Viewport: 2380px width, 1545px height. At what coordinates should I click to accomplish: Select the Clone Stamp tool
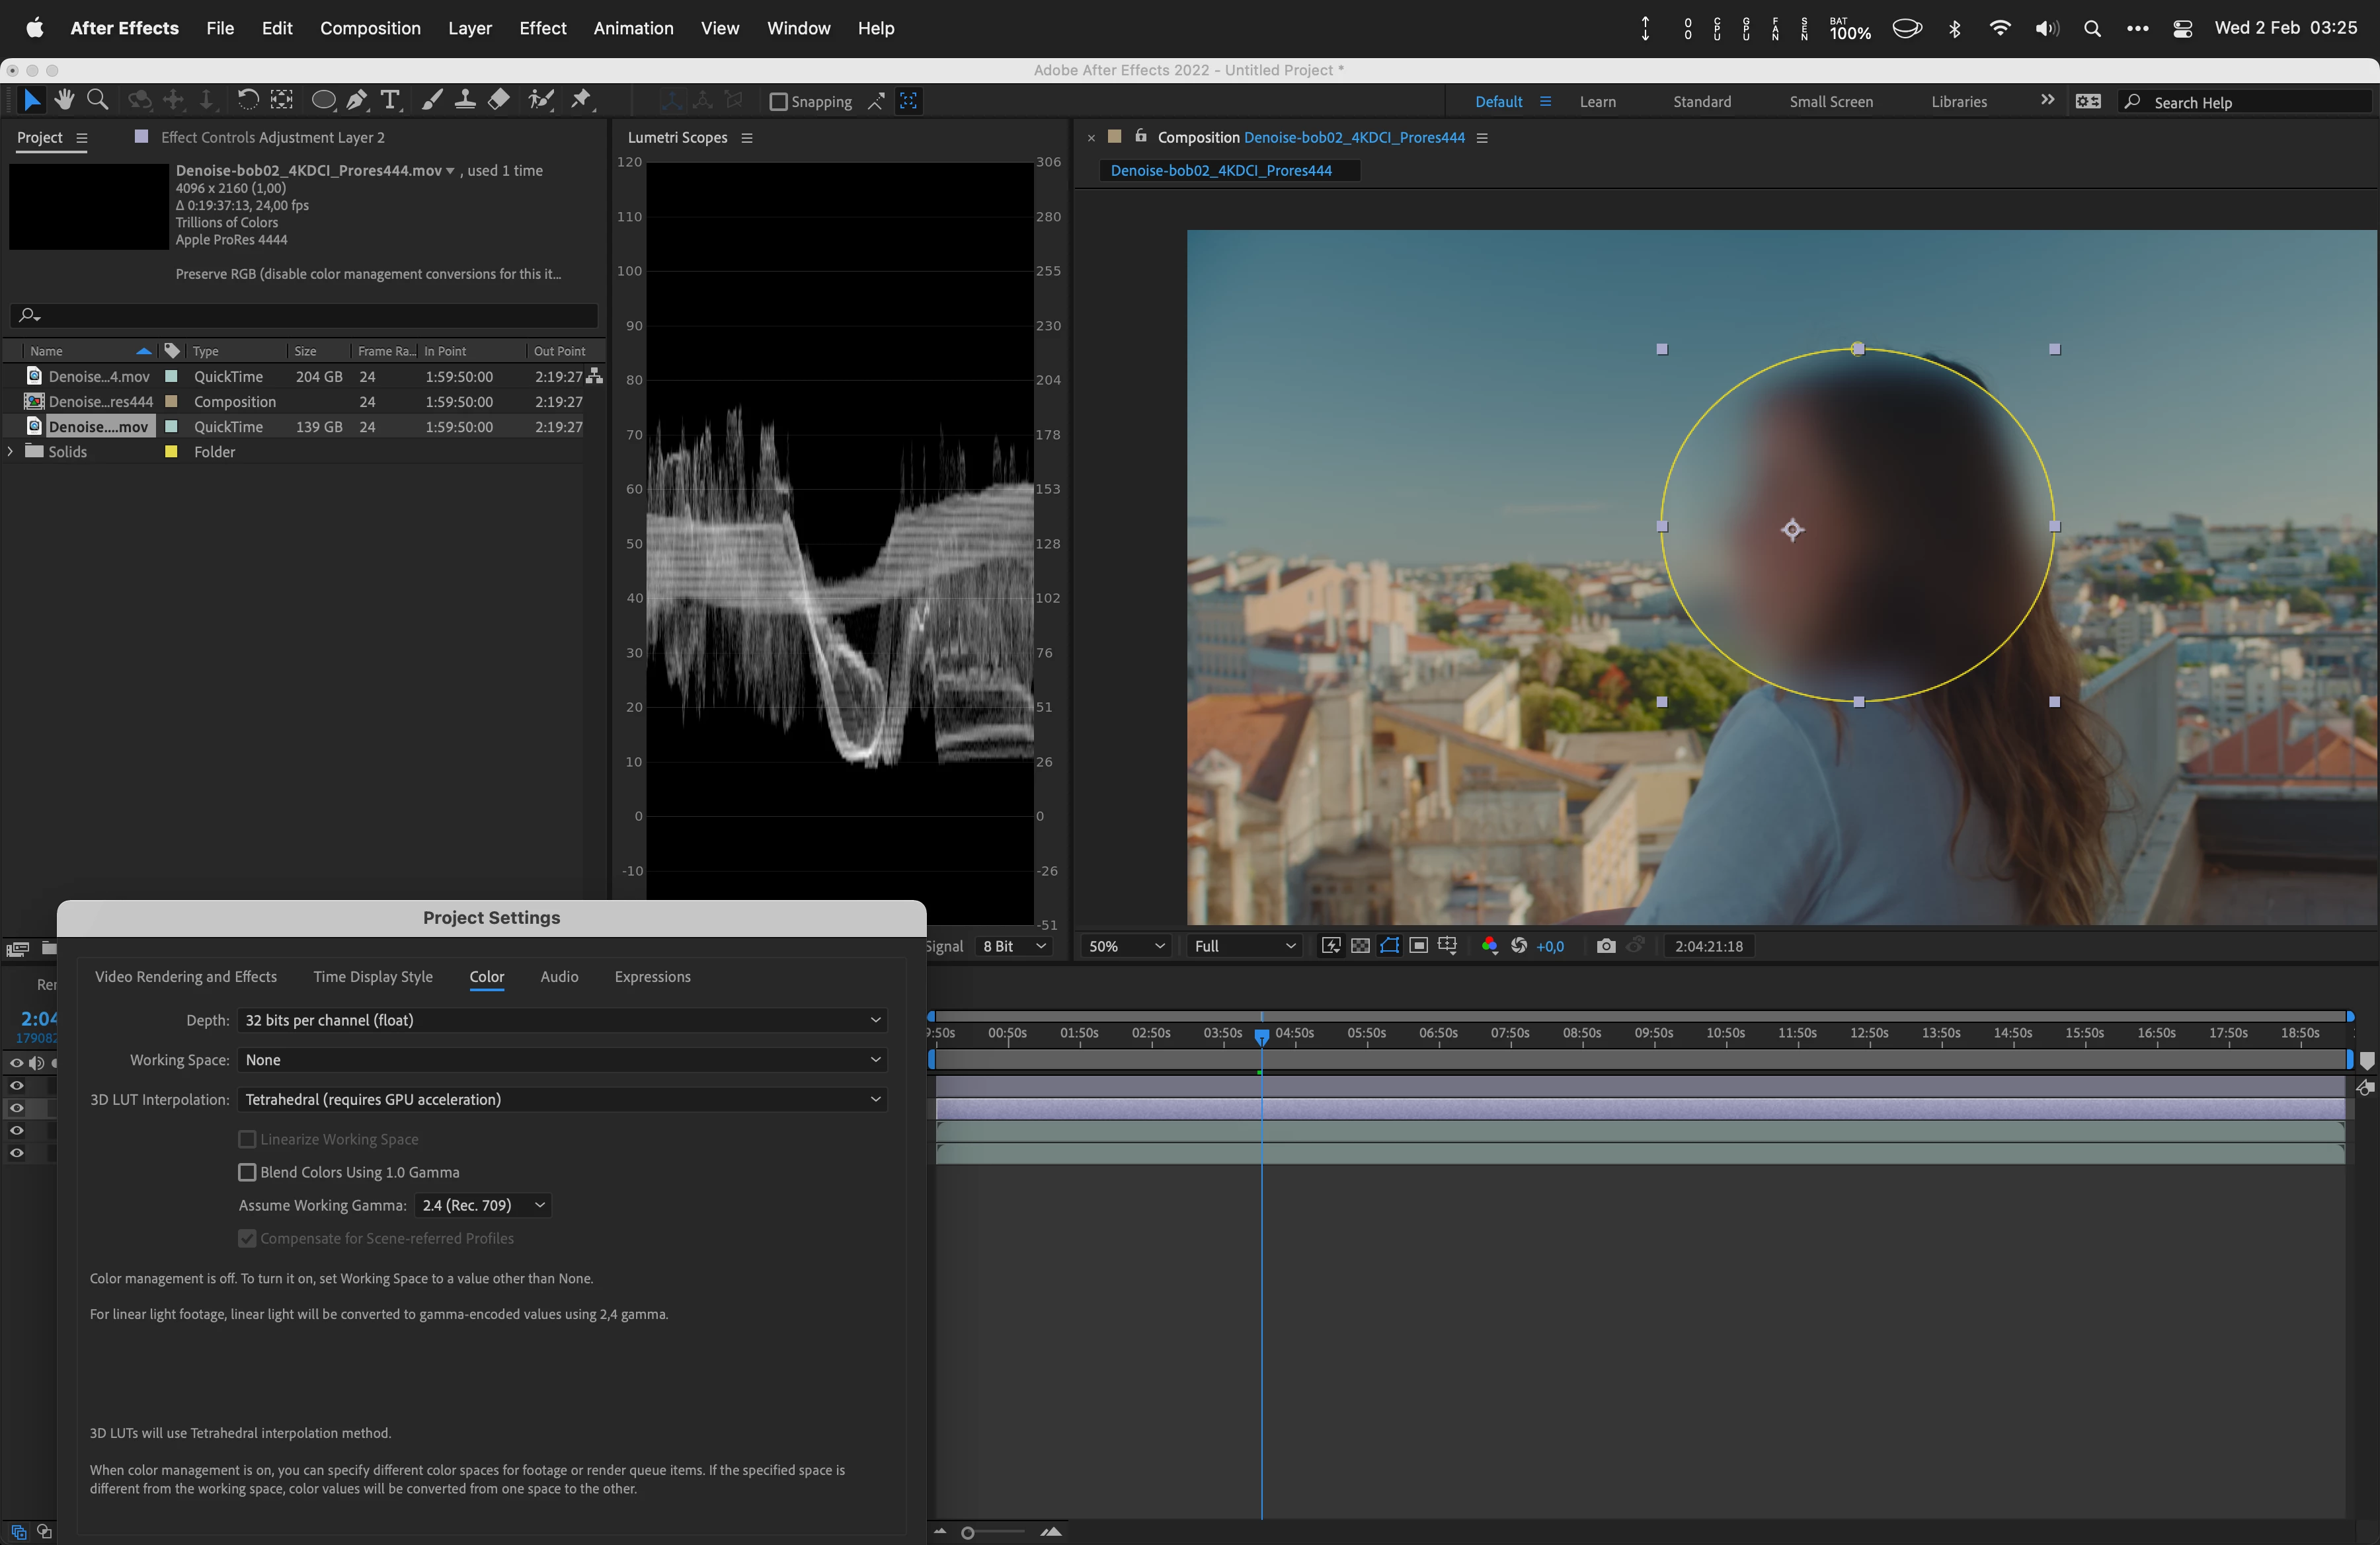[465, 100]
